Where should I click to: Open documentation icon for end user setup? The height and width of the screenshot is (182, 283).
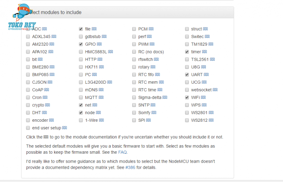(x=64, y=128)
